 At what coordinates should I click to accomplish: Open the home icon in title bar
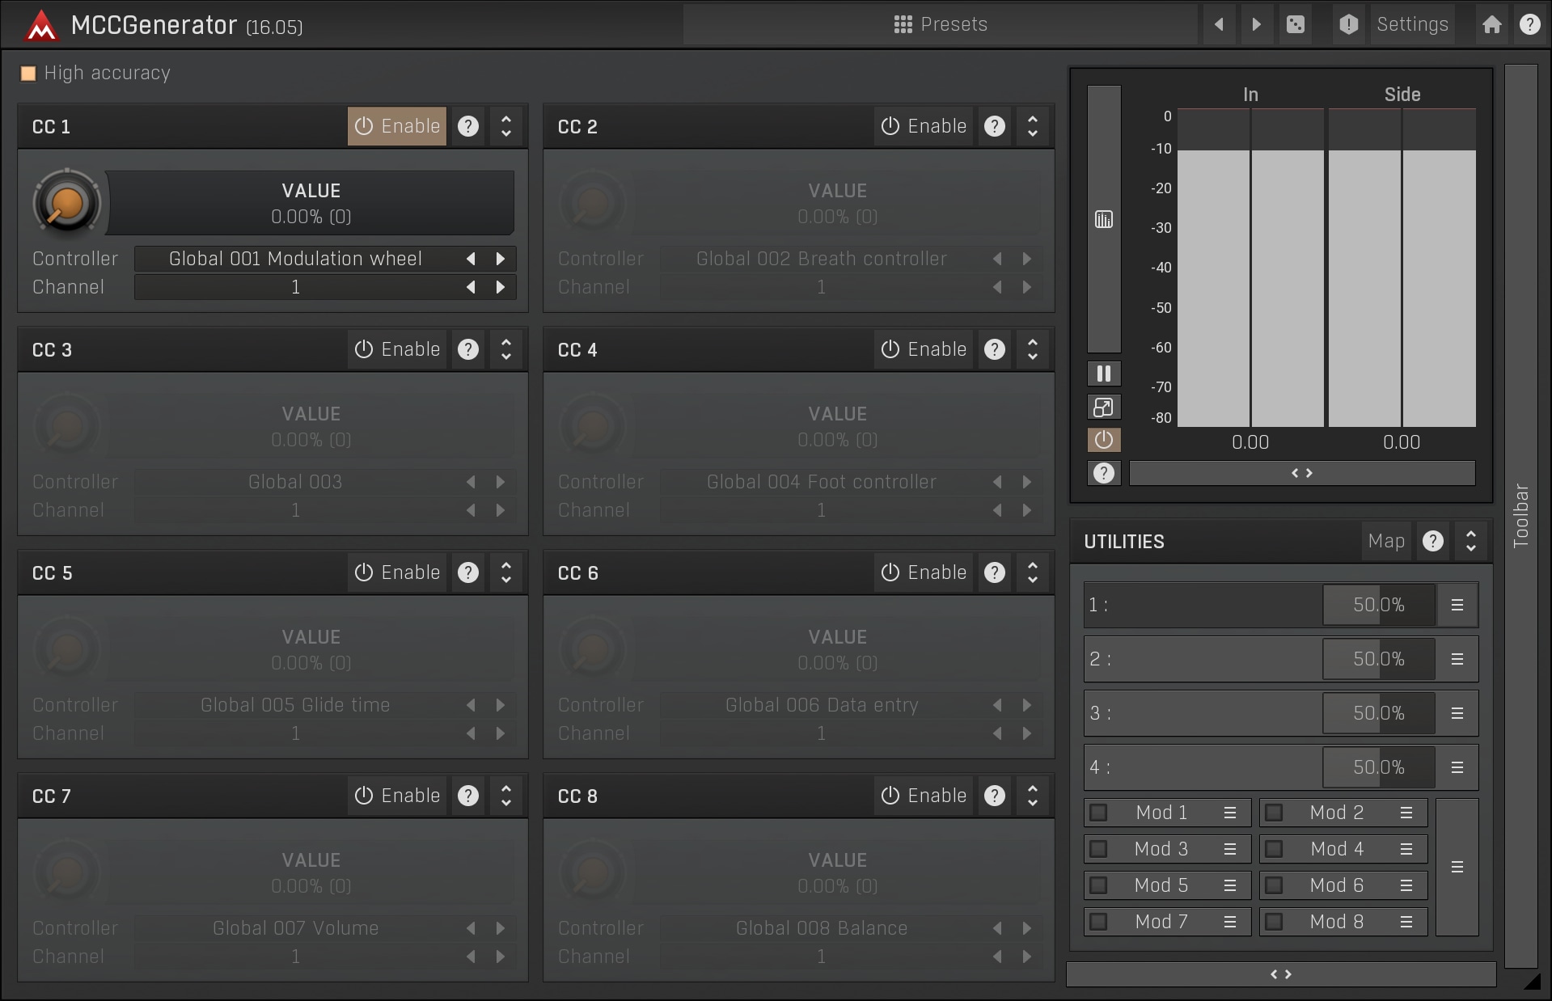click(x=1492, y=24)
